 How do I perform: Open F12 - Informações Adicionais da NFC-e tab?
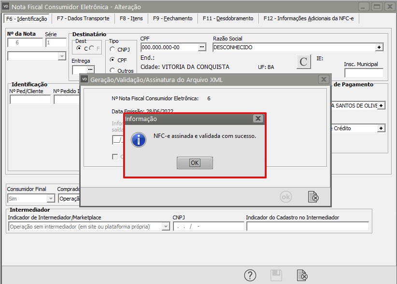coord(309,18)
